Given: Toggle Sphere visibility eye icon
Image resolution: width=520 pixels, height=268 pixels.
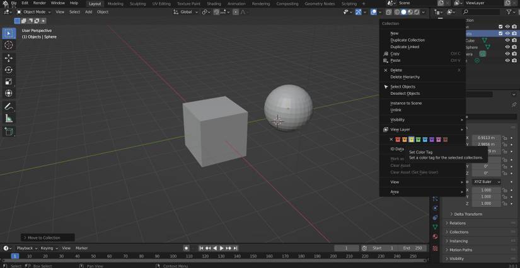Looking at the screenshot, I should 507,47.
